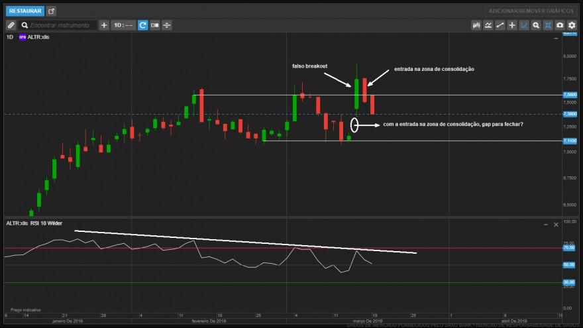
Task: Select the 'falso breakout' text annotation
Action: pyautogui.click(x=310, y=66)
